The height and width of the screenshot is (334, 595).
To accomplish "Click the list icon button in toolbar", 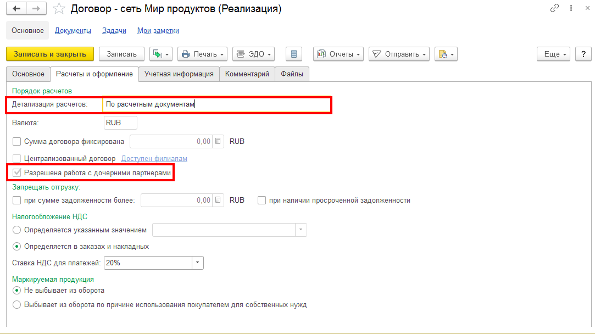I will [294, 54].
